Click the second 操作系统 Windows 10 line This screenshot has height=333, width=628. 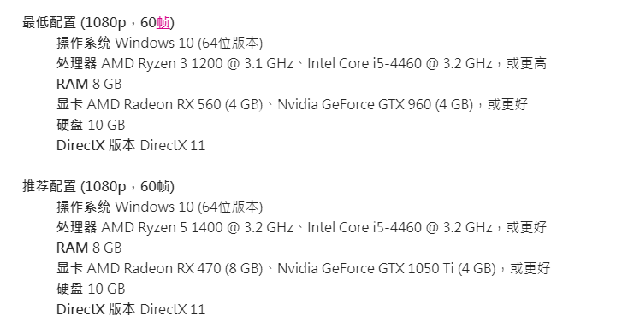pos(159,207)
